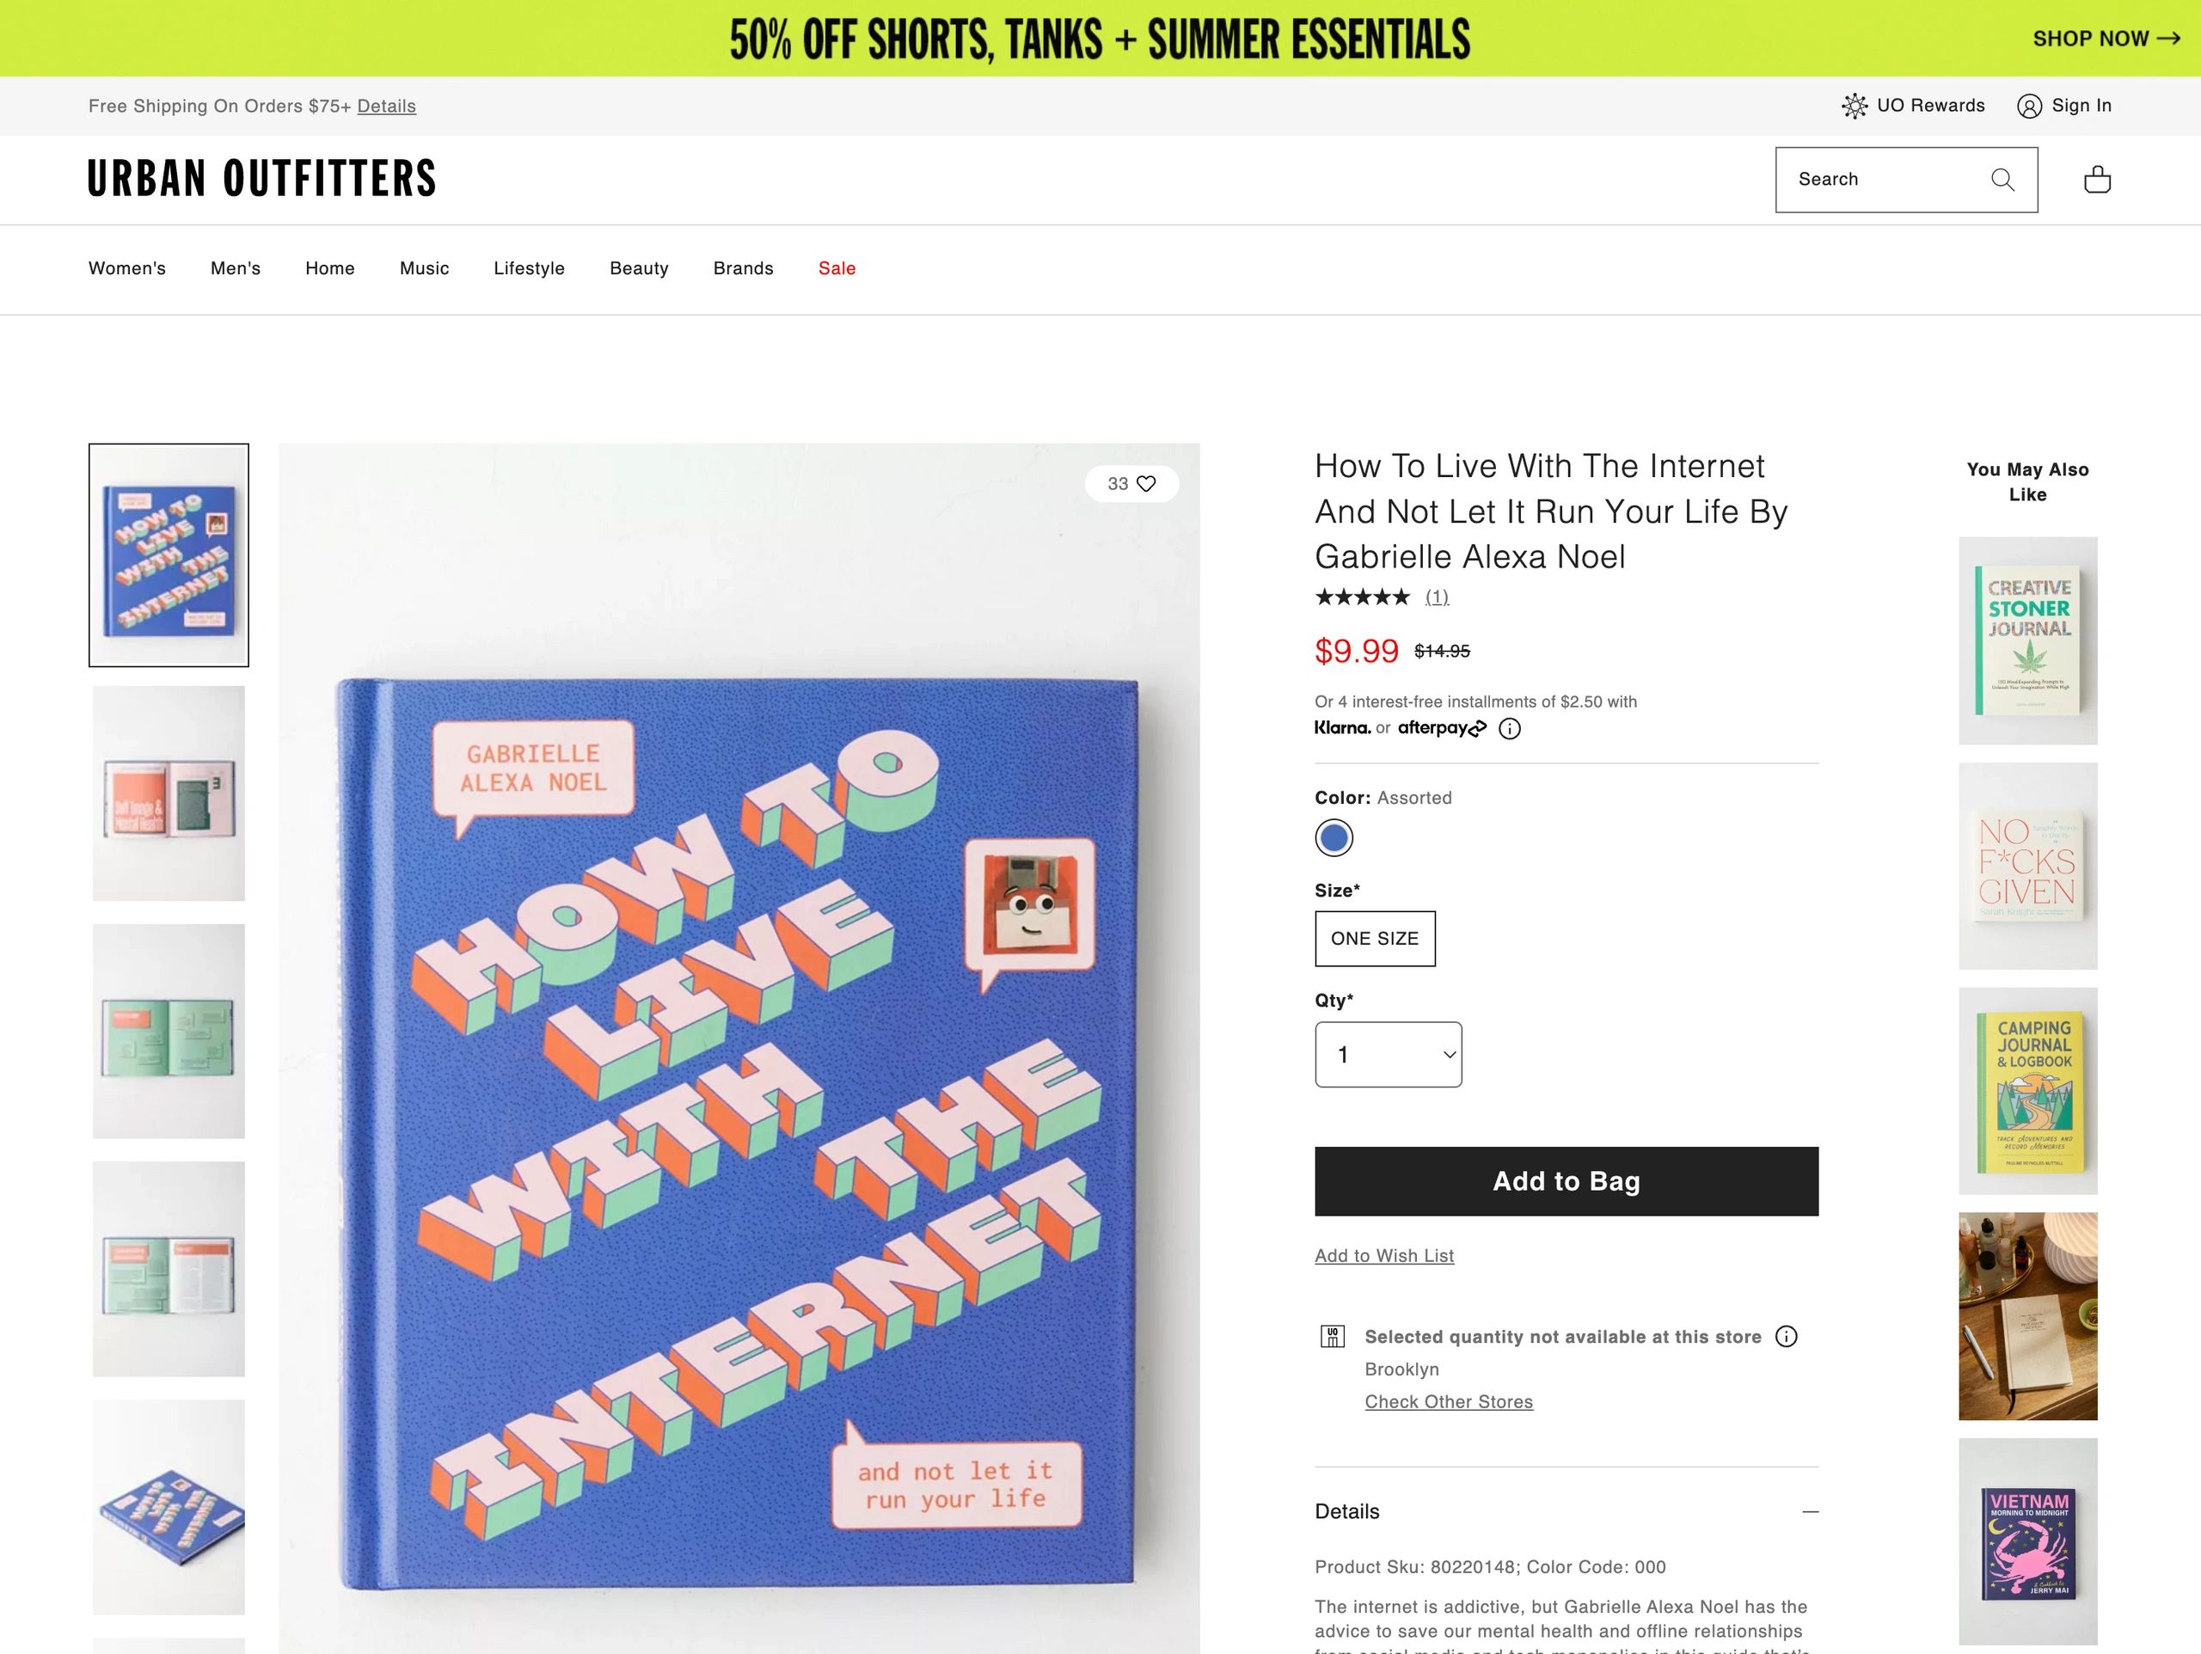Click the Add to Bag button
Image resolution: width=2201 pixels, height=1654 pixels.
point(1566,1181)
